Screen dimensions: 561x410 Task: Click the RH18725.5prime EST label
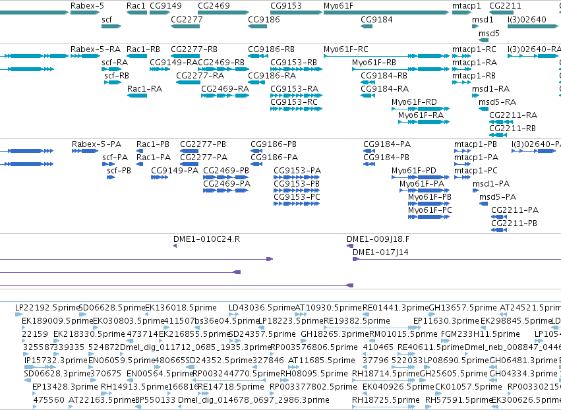[386, 399]
